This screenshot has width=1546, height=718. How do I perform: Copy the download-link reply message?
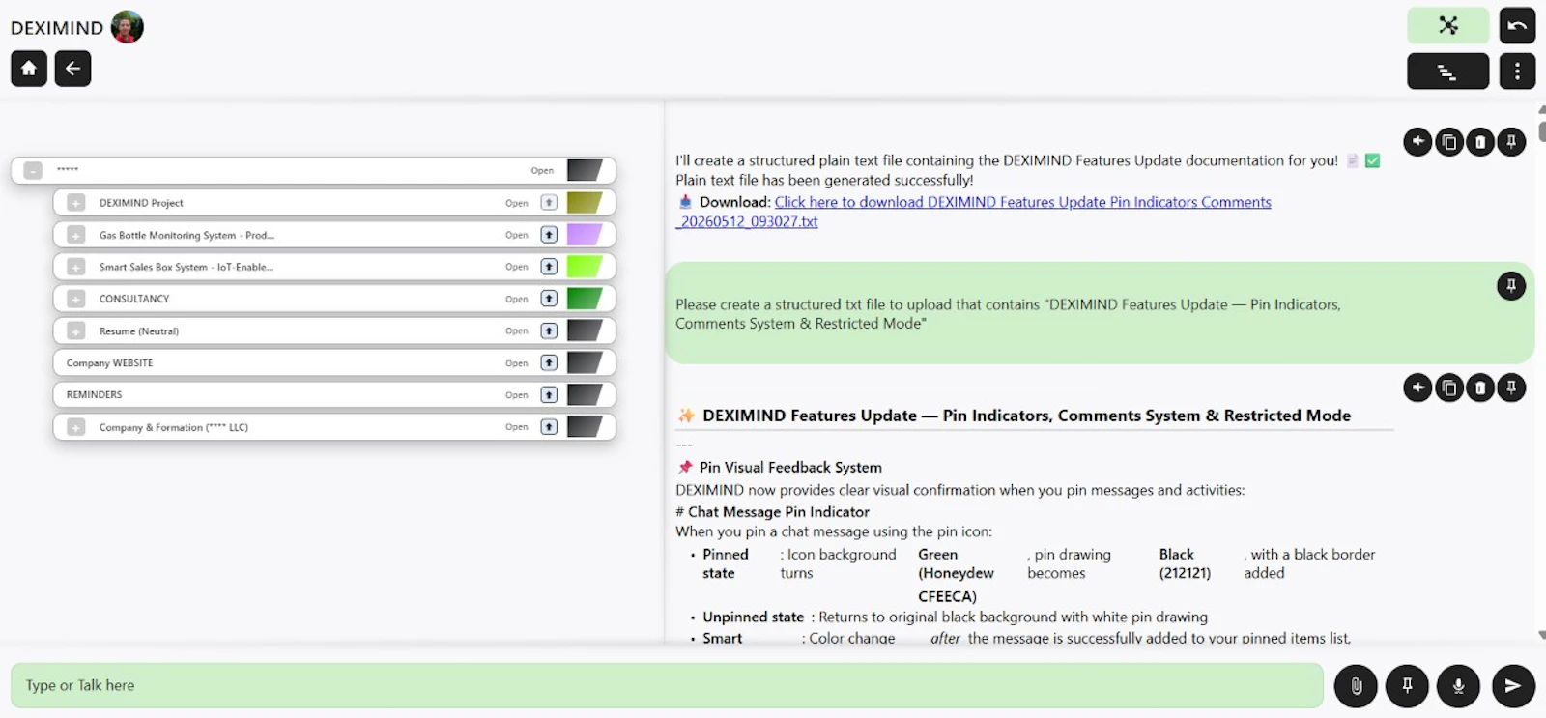(x=1449, y=142)
